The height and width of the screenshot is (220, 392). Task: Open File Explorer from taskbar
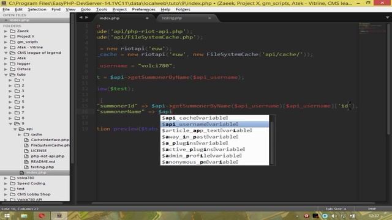coord(24,216)
